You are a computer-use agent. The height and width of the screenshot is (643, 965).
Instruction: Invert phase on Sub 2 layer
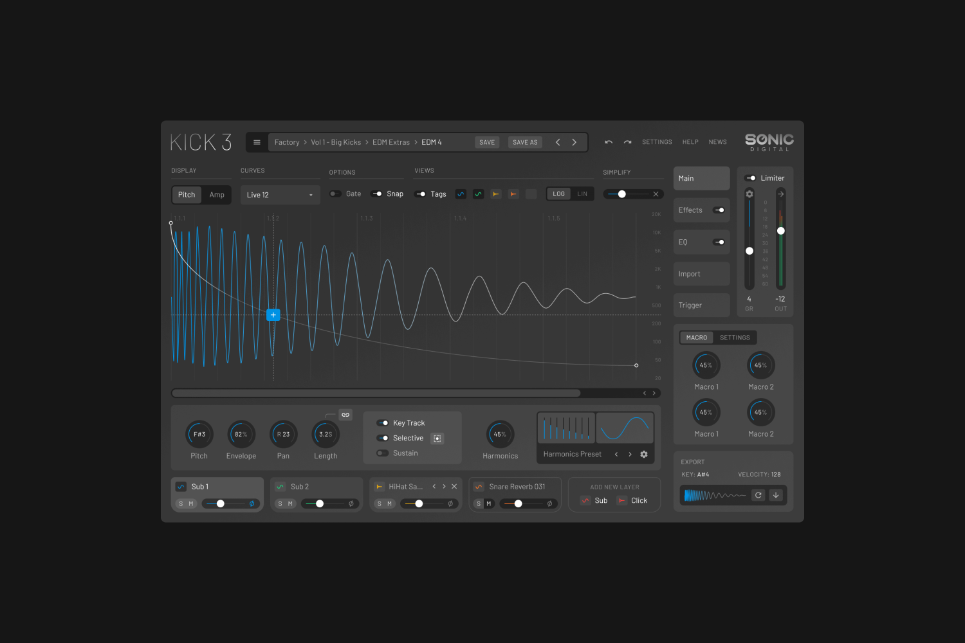click(x=351, y=503)
